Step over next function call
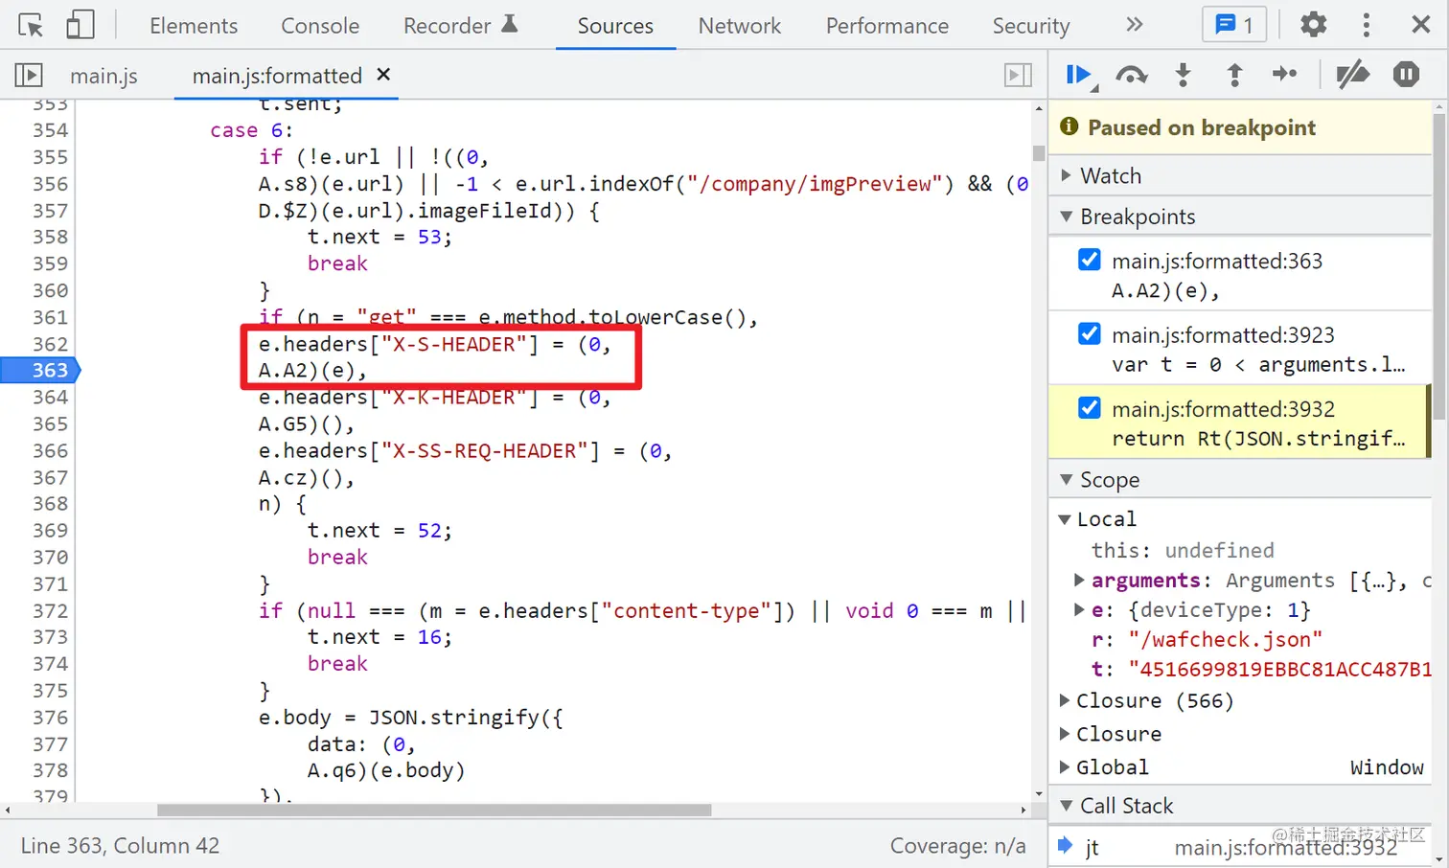1449x868 pixels. [1132, 75]
